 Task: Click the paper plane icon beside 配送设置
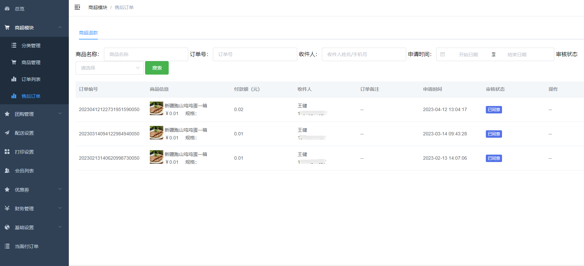pos(7,133)
